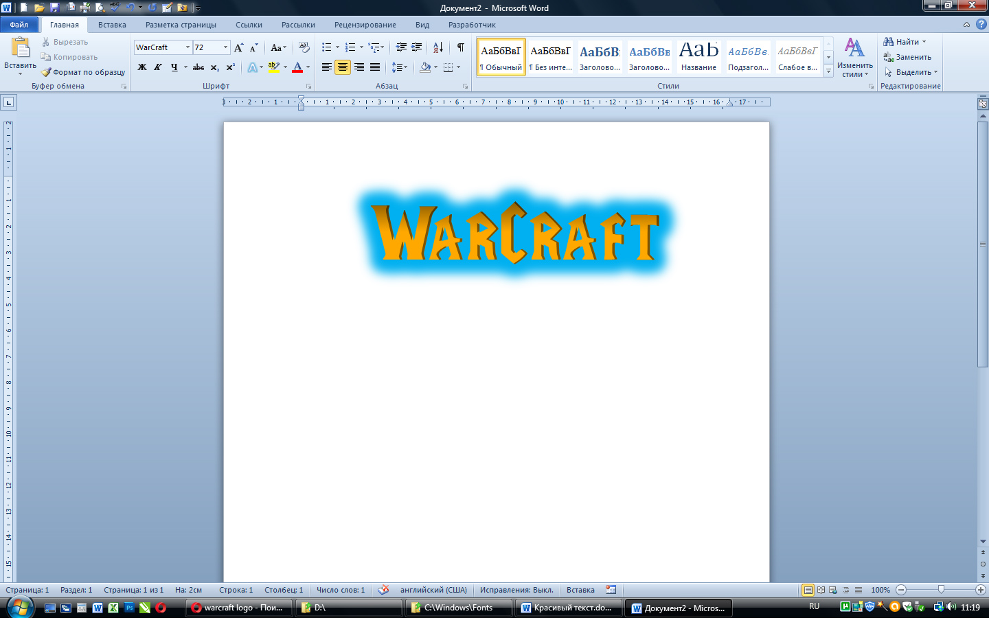Switch to the Review (Рецензирование) tab
The image size is (989, 618).
click(x=365, y=25)
